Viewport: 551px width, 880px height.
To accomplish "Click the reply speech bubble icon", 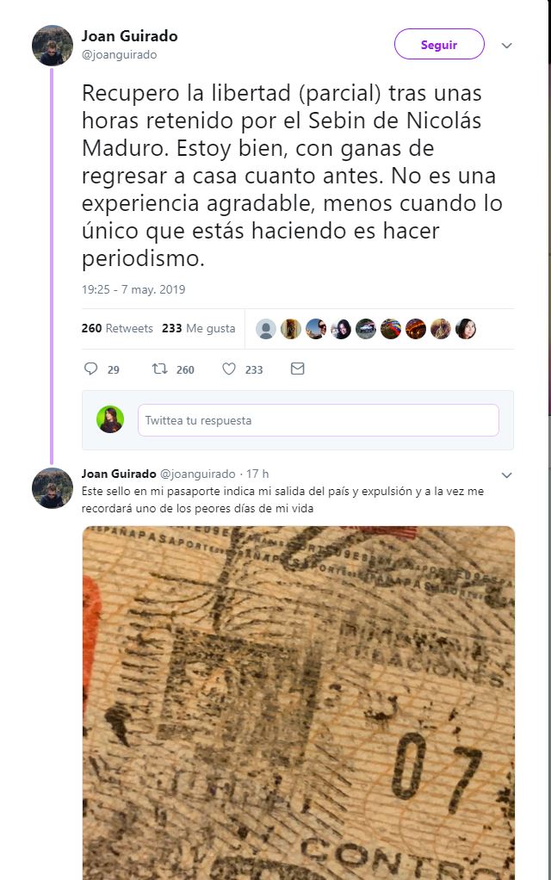I will 90,369.
